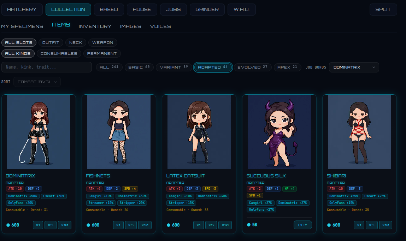This screenshot has width=406, height=241.
Task: Filter by Outfit slot
Action: click(51, 42)
